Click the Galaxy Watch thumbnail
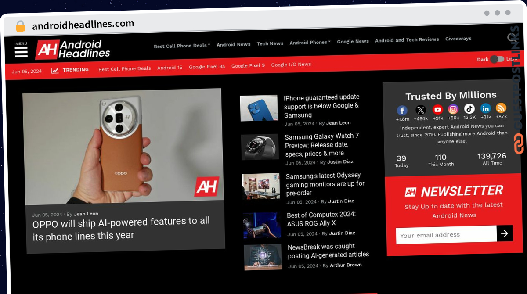 pos(260,147)
